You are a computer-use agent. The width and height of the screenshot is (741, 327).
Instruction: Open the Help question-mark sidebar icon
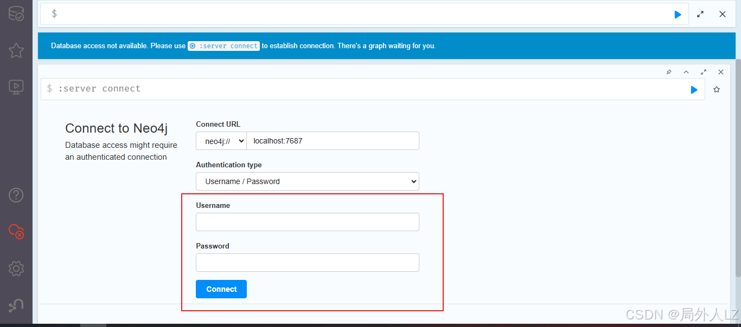pyautogui.click(x=16, y=195)
